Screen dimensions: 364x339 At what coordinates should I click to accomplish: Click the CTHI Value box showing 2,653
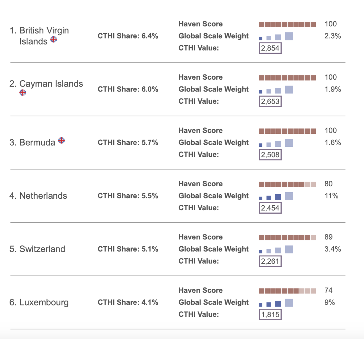click(x=270, y=102)
